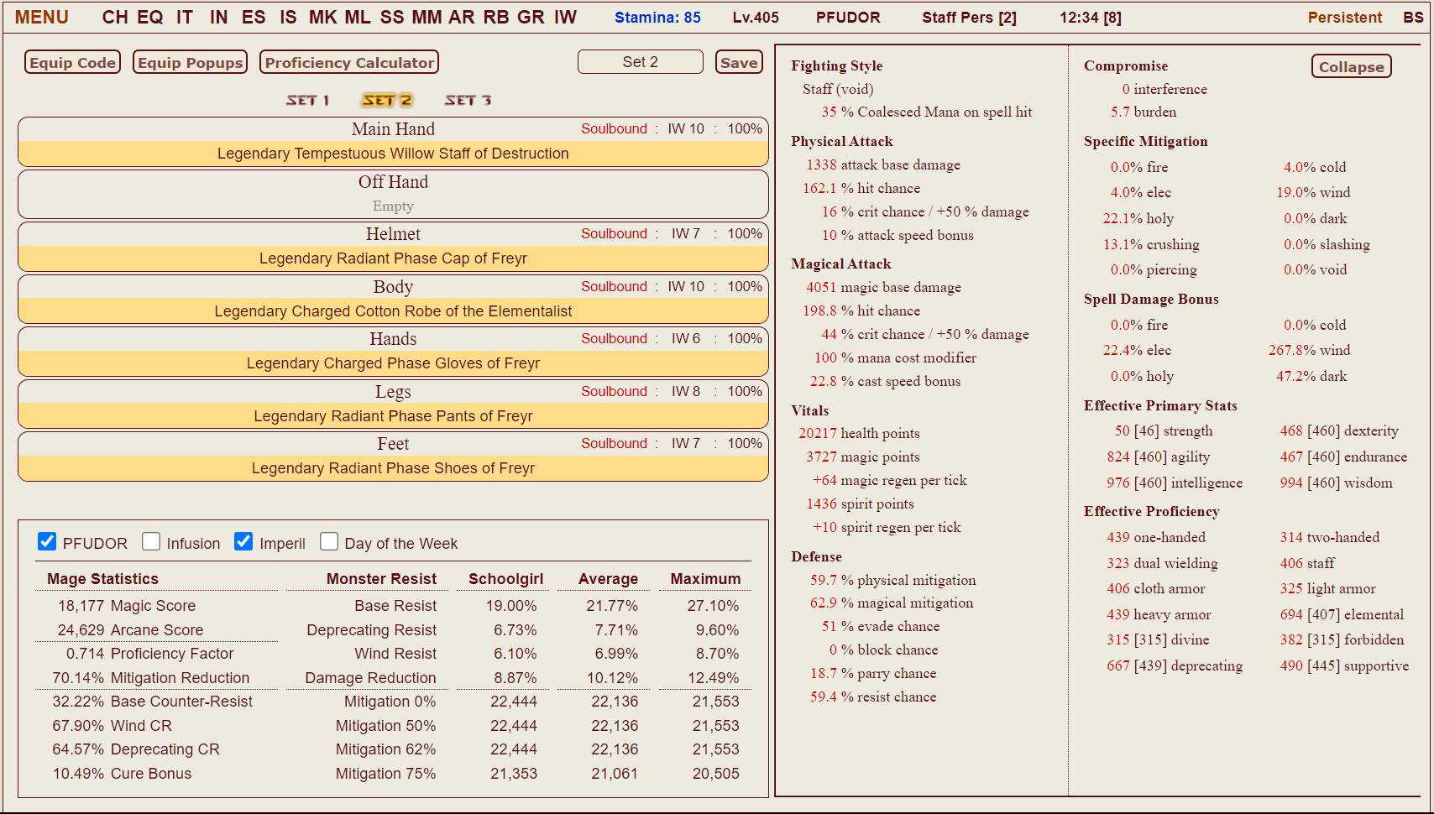Switch to the SET 3 tab
1434x814 pixels.
(468, 100)
